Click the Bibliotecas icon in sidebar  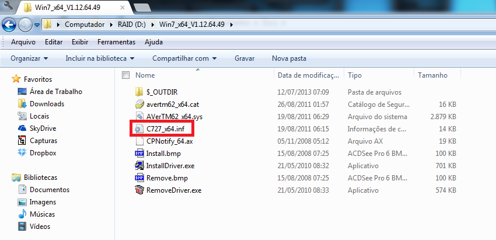(x=16, y=178)
